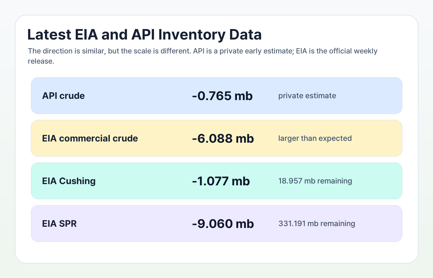Click the '18.957 mb remaining' note

pos(315,181)
